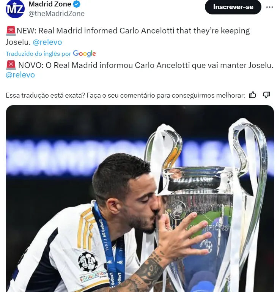Open the tweet photo of Joselu kissing the trophy

[x=140, y=199]
